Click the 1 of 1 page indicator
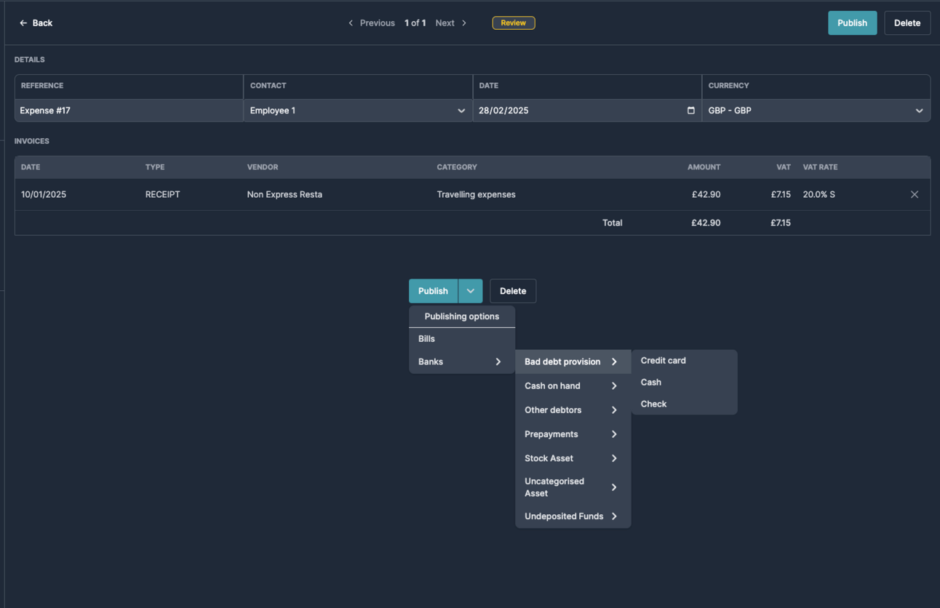Screen dimensions: 940x608 (x=415, y=23)
